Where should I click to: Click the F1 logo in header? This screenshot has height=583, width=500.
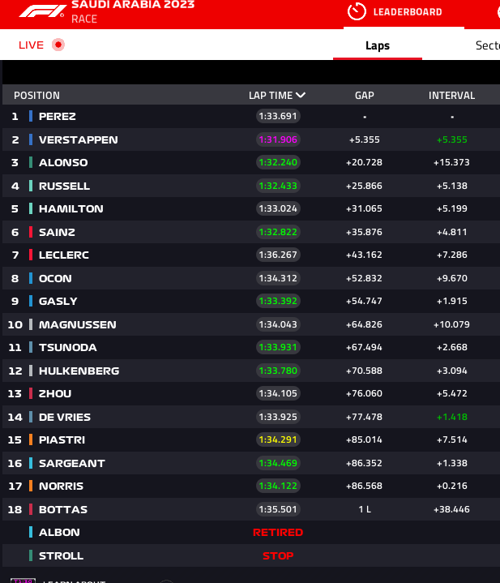(x=41, y=11)
